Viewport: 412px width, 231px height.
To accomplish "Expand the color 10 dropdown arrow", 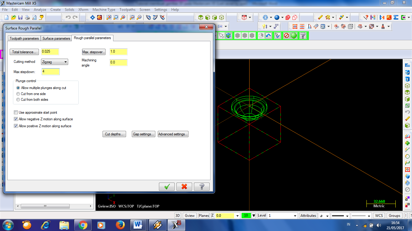I will point(254,216).
